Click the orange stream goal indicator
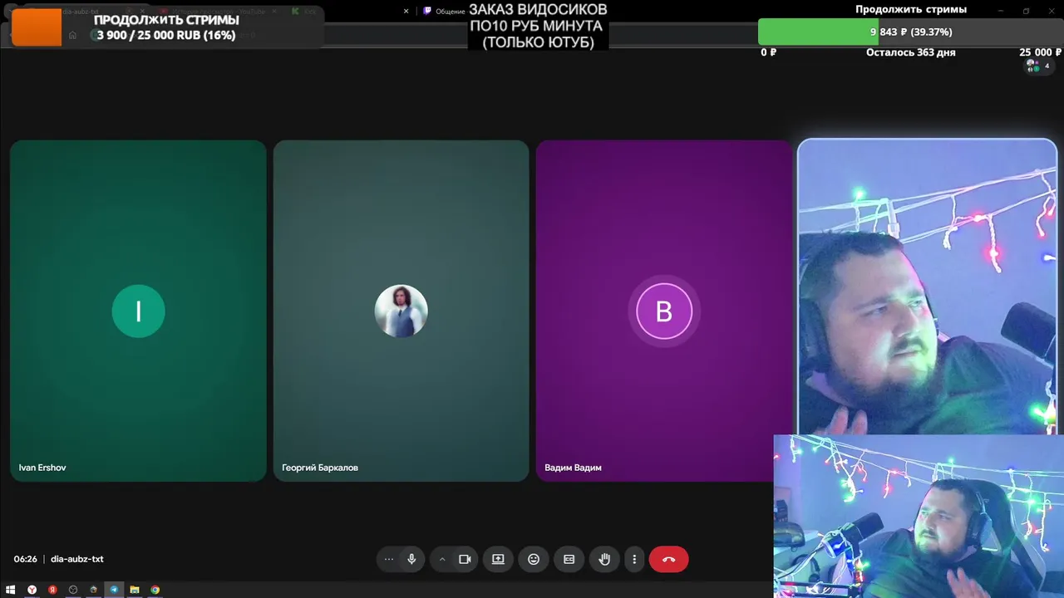This screenshot has width=1064, height=598. [37, 27]
